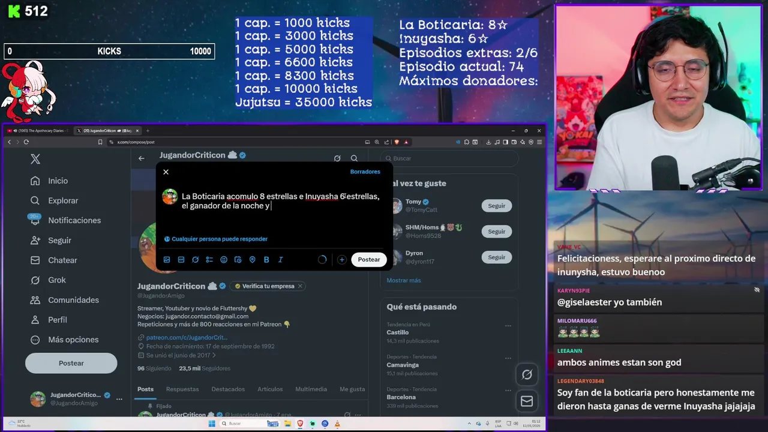The image size is (768, 432).
Task: Click the Buscar search field
Action: pyautogui.click(x=450, y=158)
